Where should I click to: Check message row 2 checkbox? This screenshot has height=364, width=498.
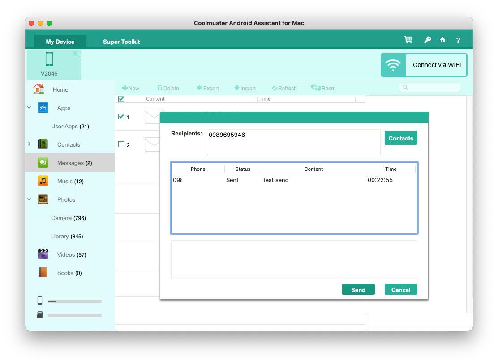pos(121,144)
